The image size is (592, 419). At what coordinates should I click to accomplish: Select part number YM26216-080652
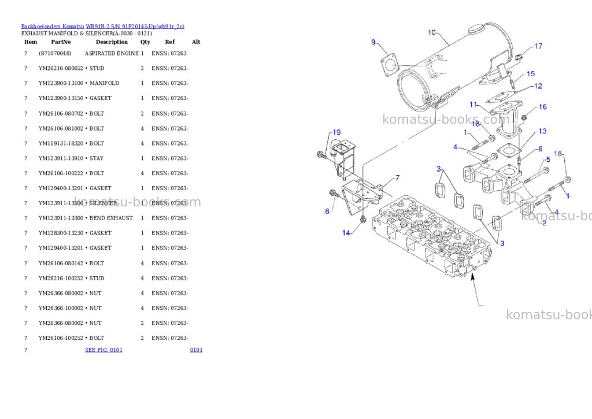tap(61, 68)
